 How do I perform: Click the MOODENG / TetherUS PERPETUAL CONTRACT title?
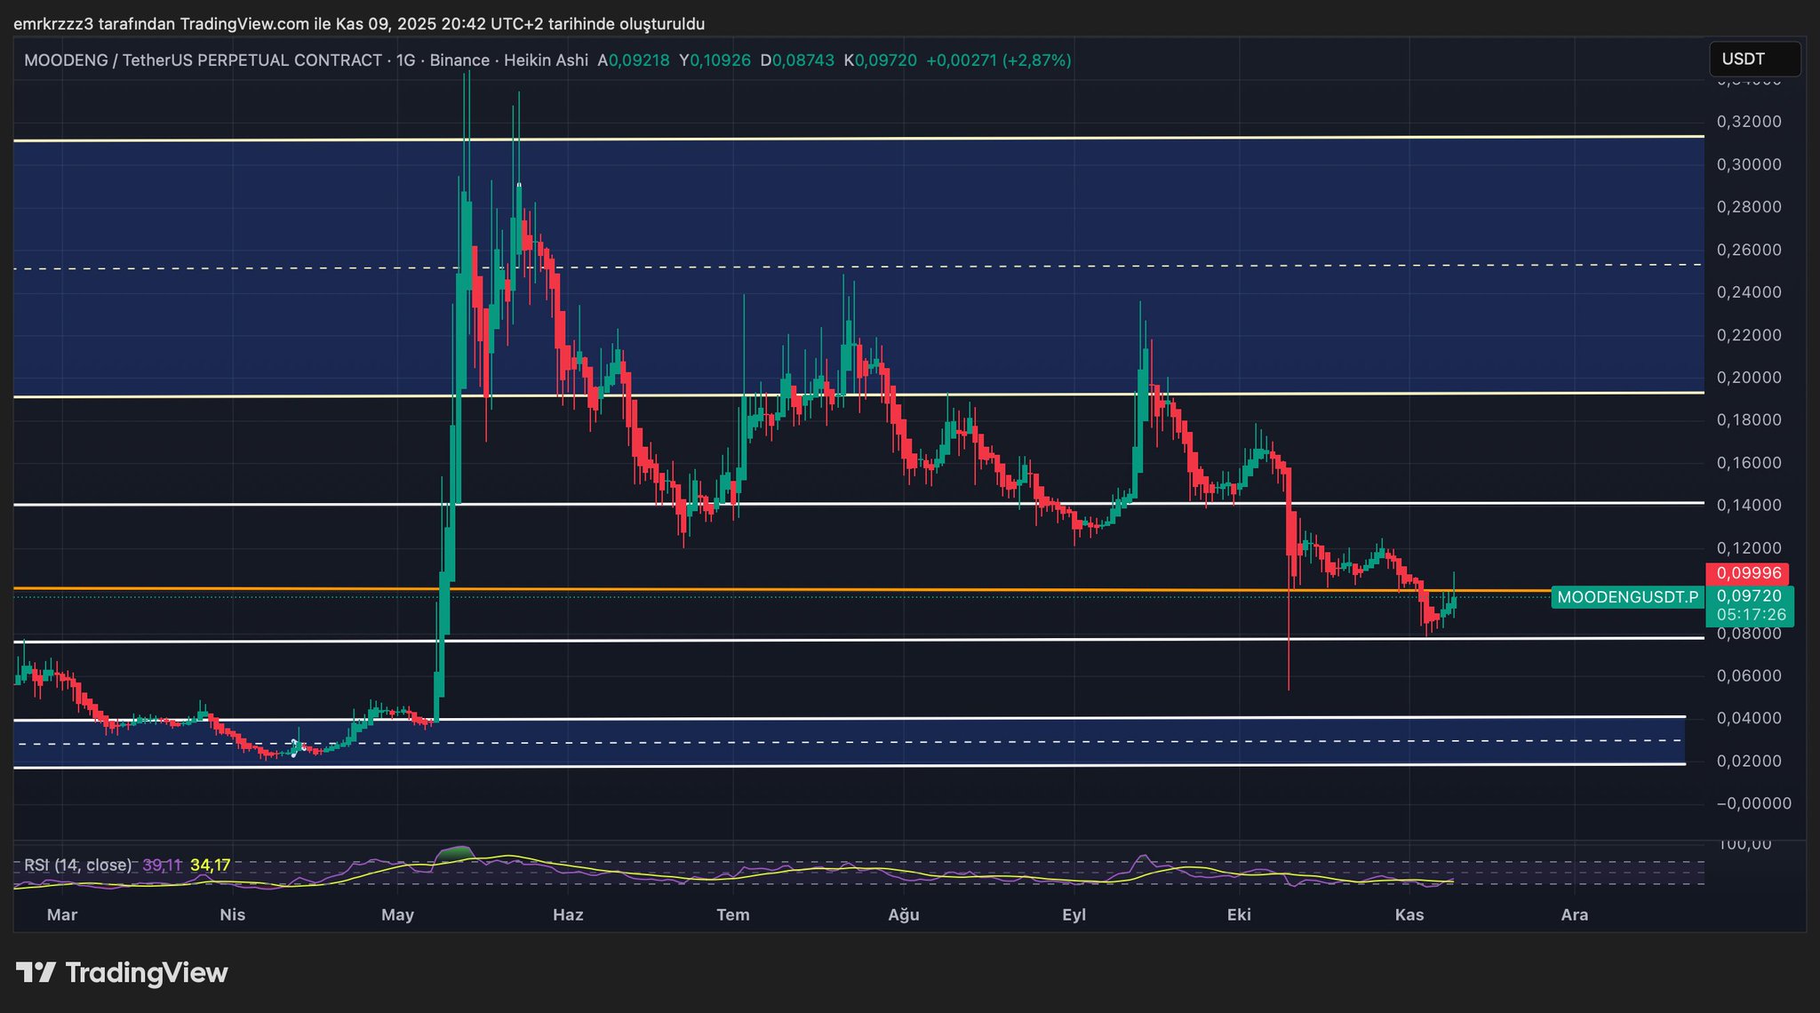click(203, 60)
